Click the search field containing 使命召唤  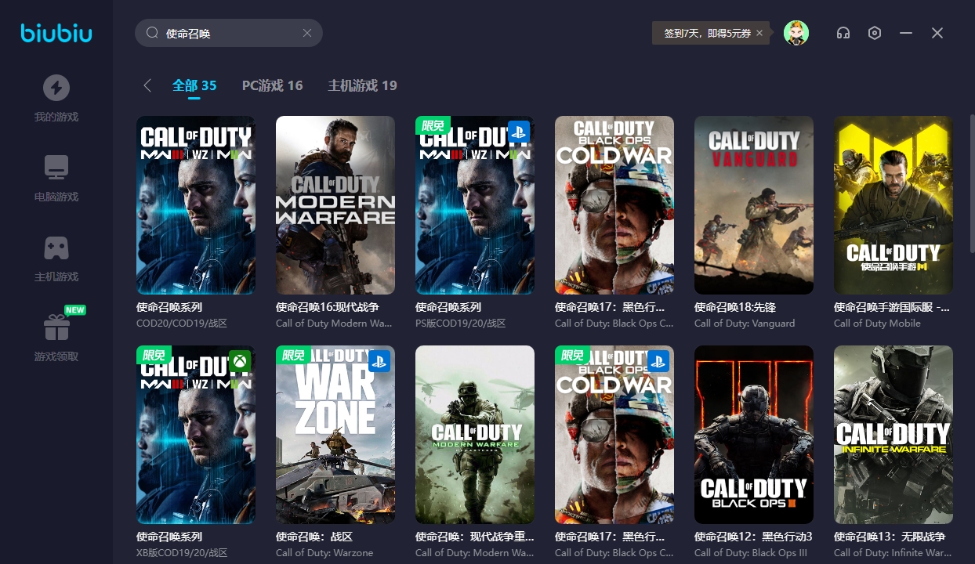[x=227, y=33]
